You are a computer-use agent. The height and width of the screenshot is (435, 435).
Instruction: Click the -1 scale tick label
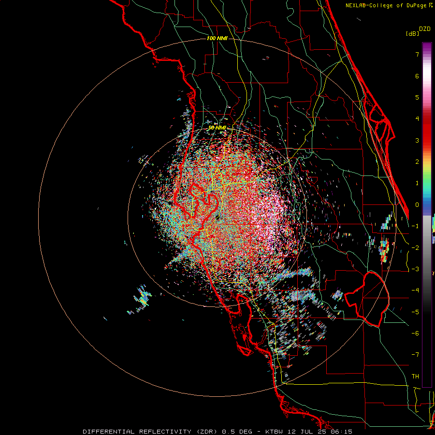(415, 226)
